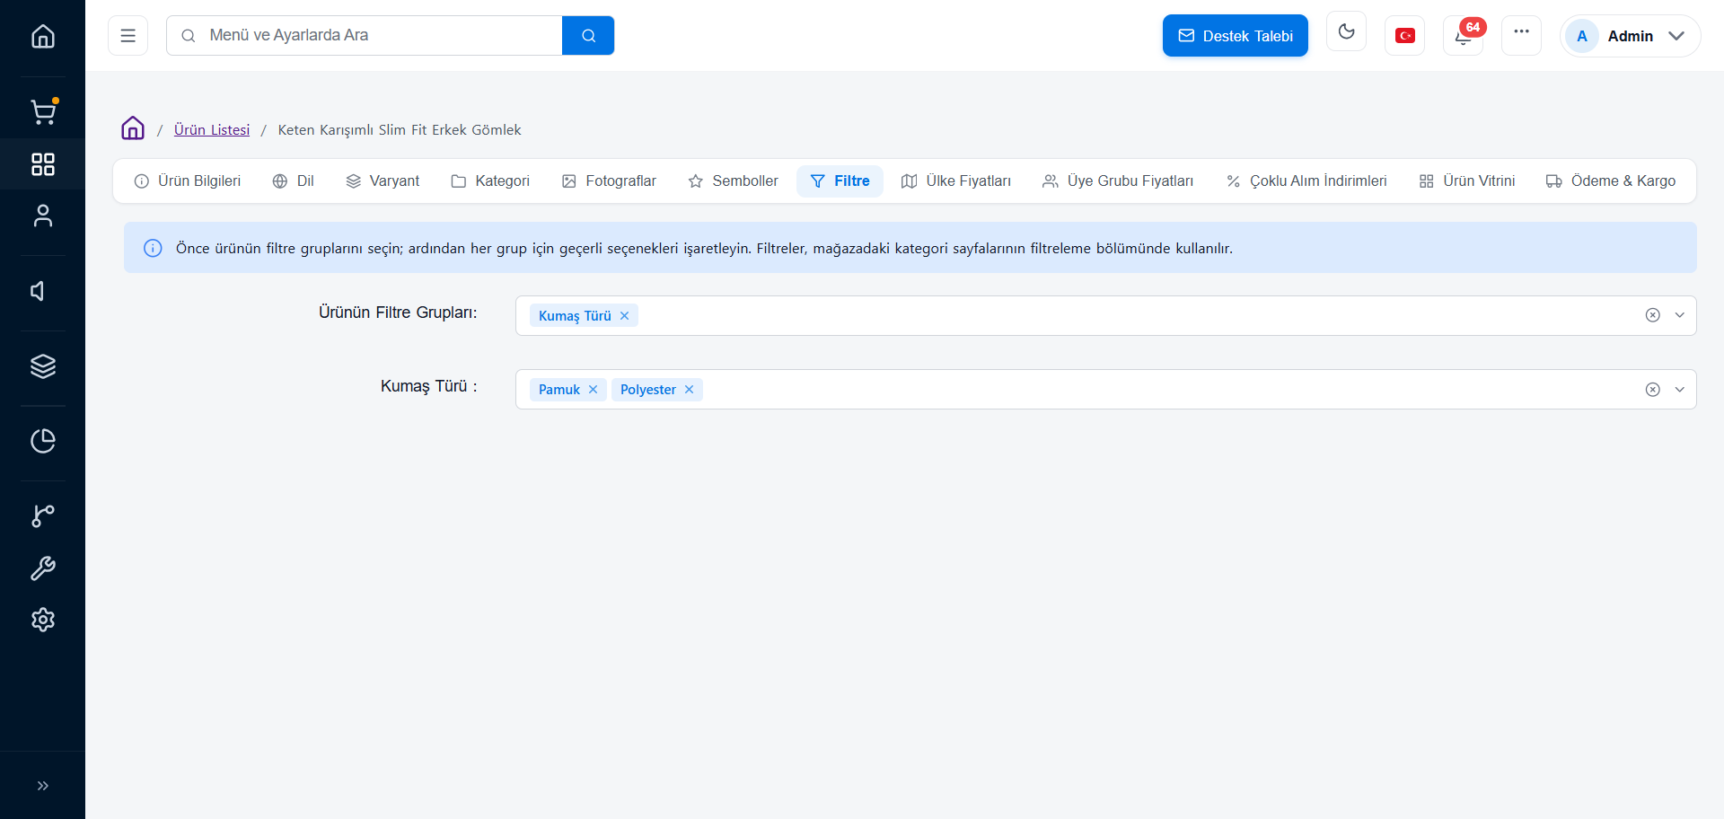Switch to the Ürün Bilgileri tab
This screenshot has height=819, width=1724.
click(x=188, y=181)
